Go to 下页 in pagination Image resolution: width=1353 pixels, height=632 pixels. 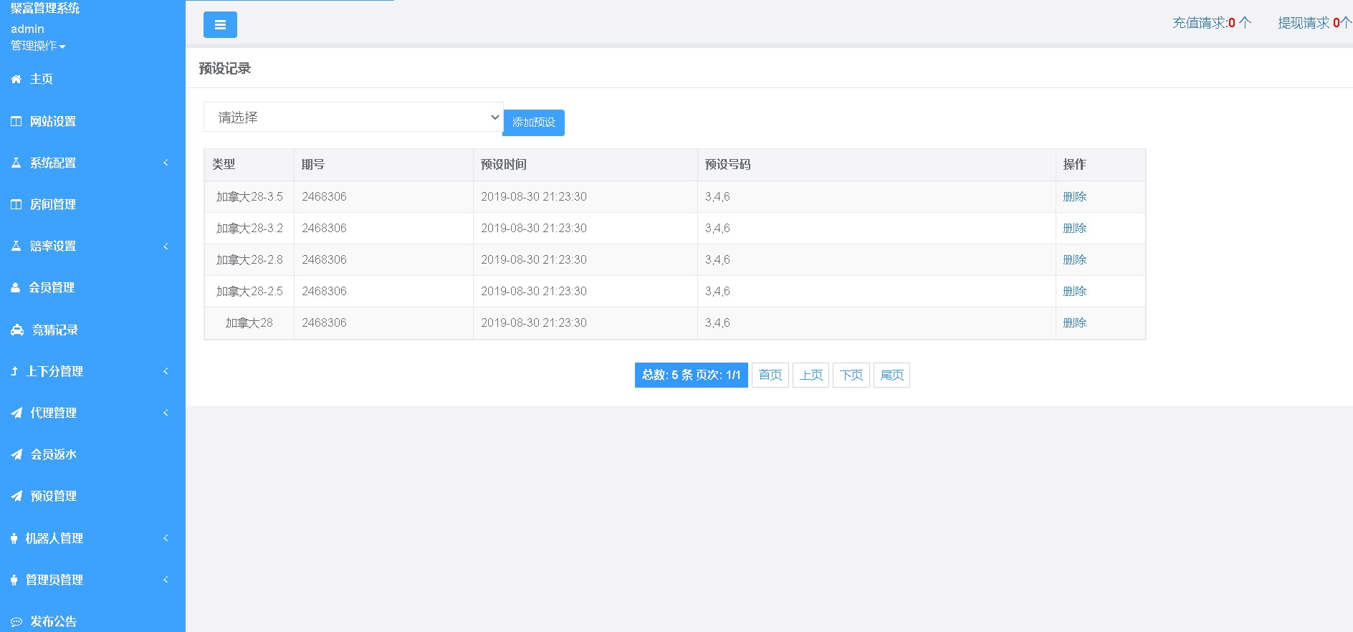pos(851,375)
